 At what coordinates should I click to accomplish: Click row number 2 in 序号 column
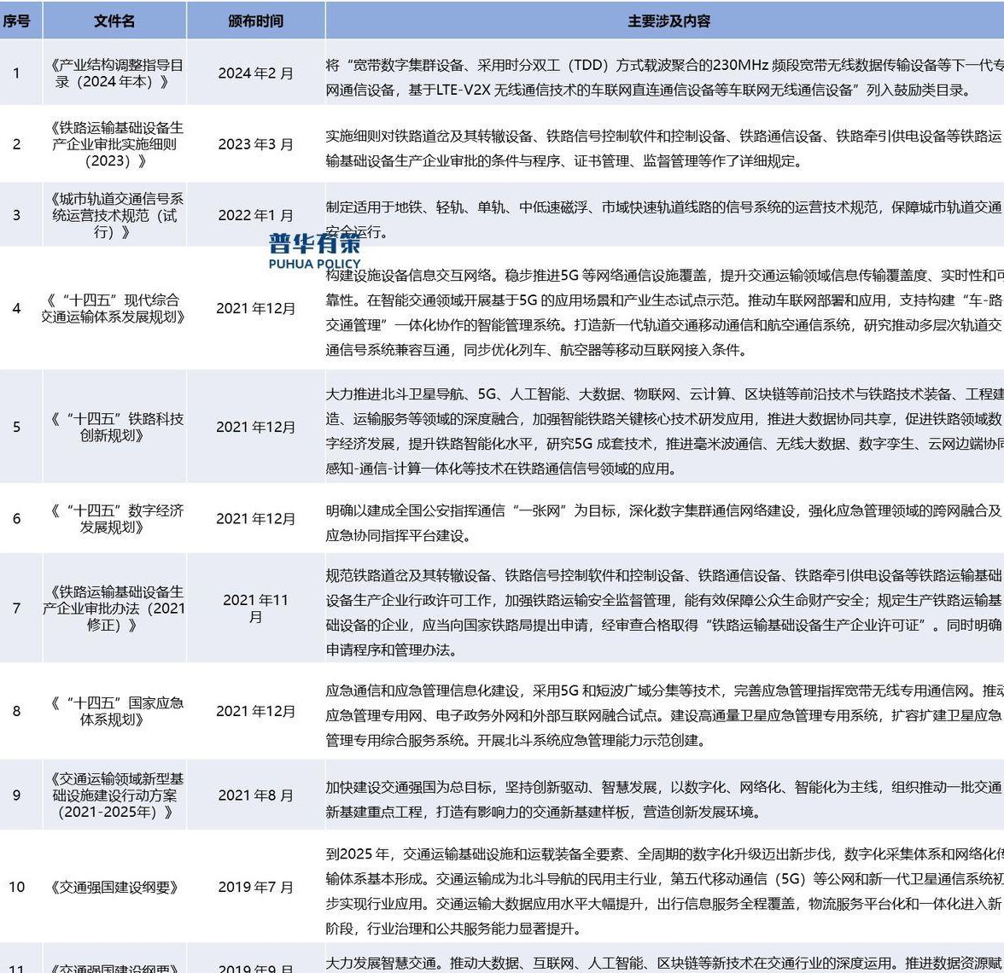(17, 144)
